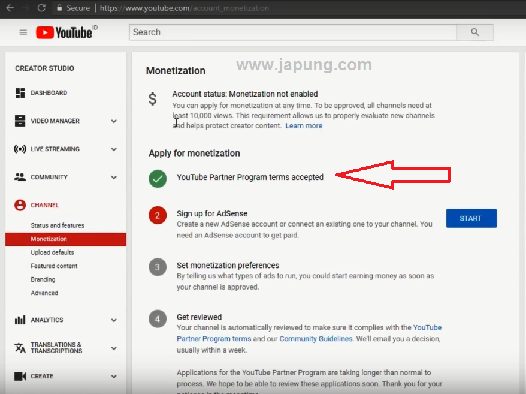
Task: Expand the Analytics section chevron
Action: [x=114, y=320]
